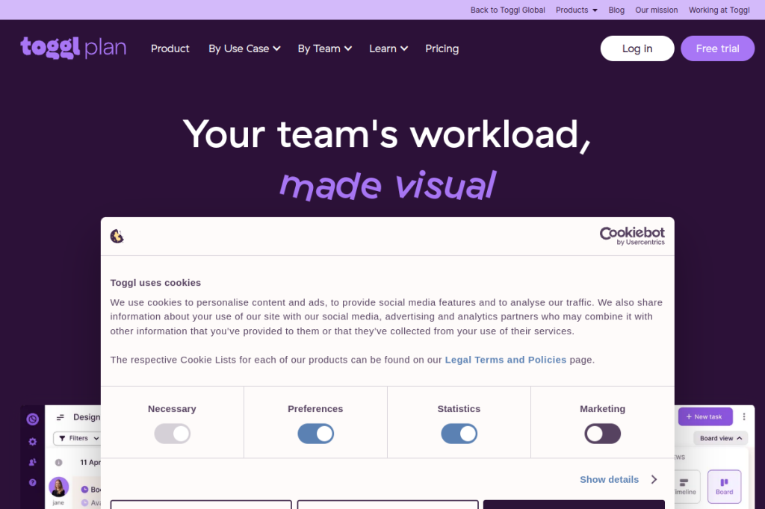Select the Board view option

click(724, 487)
